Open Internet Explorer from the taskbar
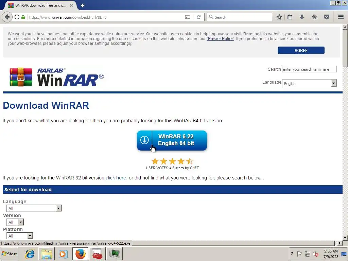 click(30, 254)
